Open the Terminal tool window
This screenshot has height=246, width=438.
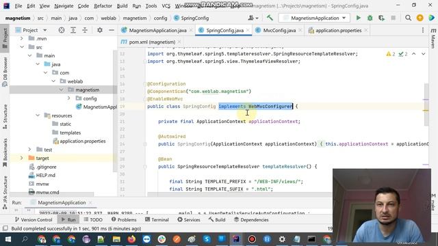(x=157, y=220)
